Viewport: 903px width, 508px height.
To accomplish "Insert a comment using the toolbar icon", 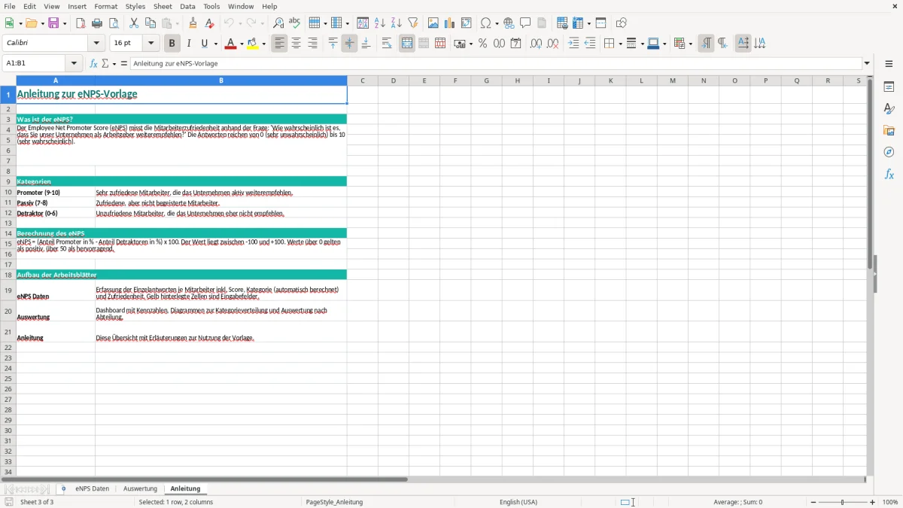I will click(525, 23).
